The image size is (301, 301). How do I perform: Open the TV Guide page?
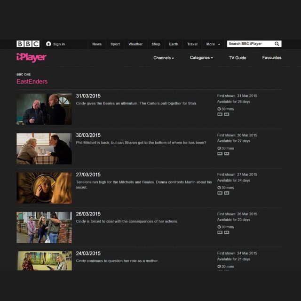pos(238,58)
